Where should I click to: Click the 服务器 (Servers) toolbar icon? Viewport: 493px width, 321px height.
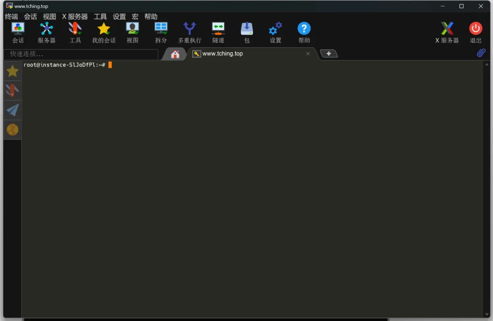[x=47, y=32]
